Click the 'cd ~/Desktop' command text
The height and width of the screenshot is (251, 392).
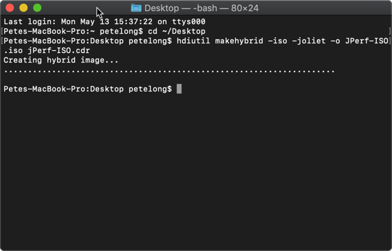[x=177, y=31]
